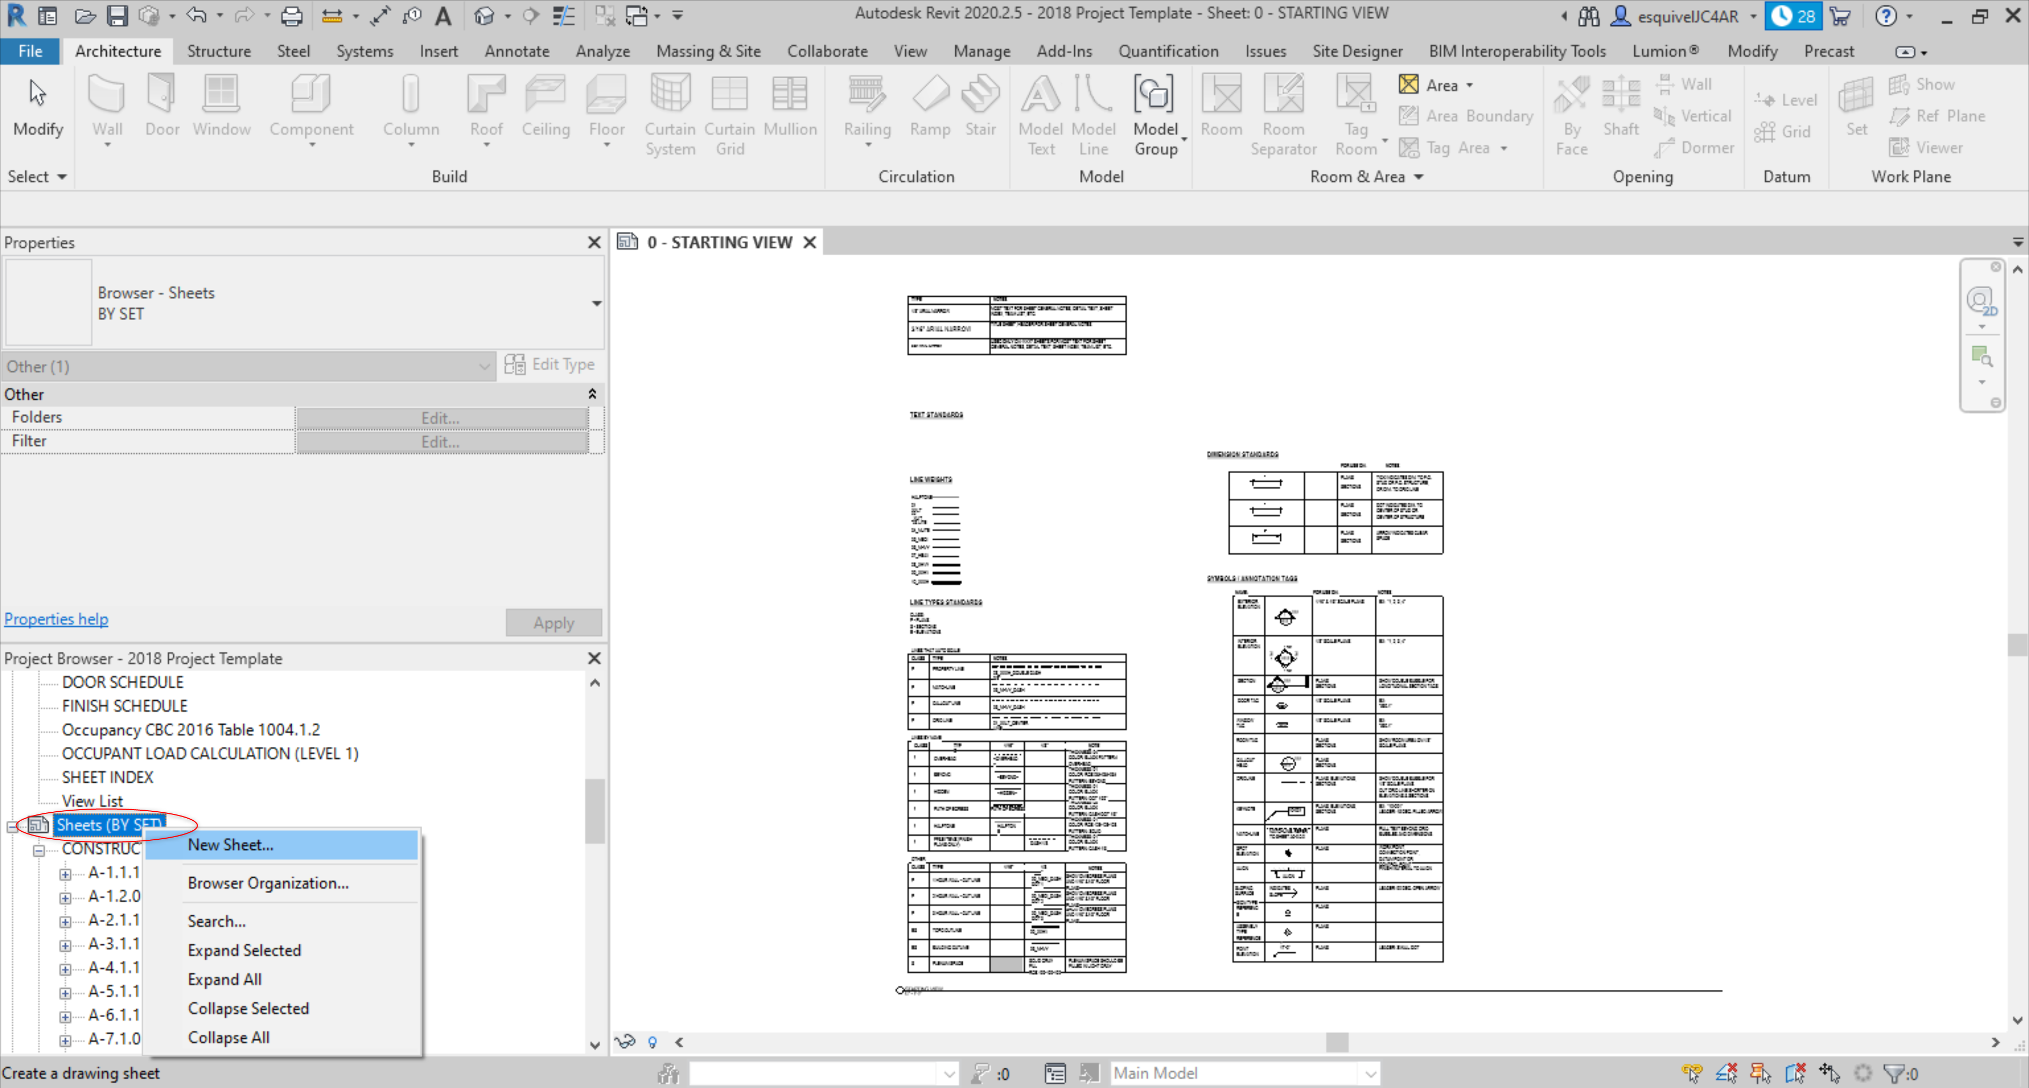
Task: Open the Select panel dropdown
Action: (x=36, y=176)
